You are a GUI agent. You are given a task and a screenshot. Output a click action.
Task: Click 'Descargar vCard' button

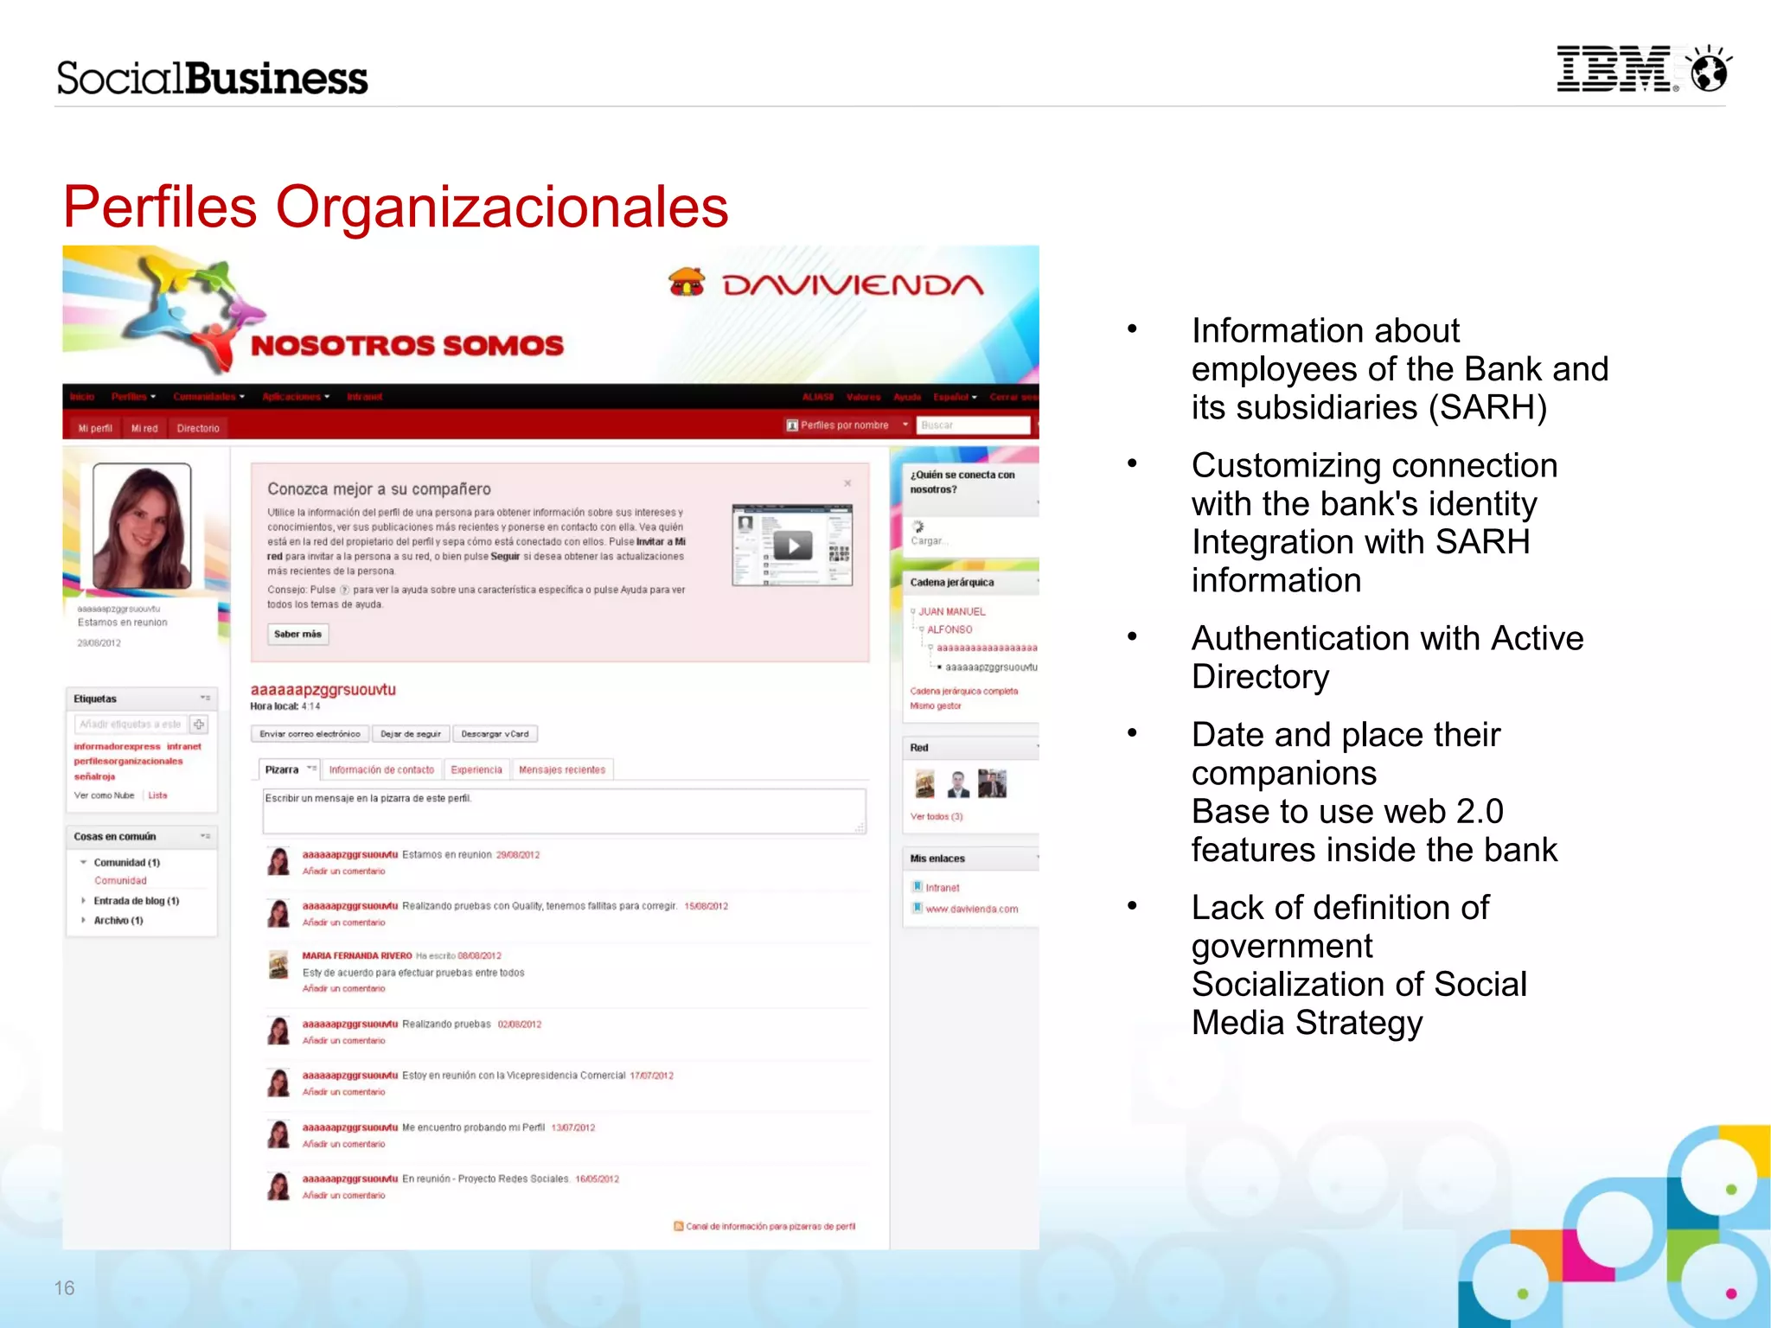point(495,734)
